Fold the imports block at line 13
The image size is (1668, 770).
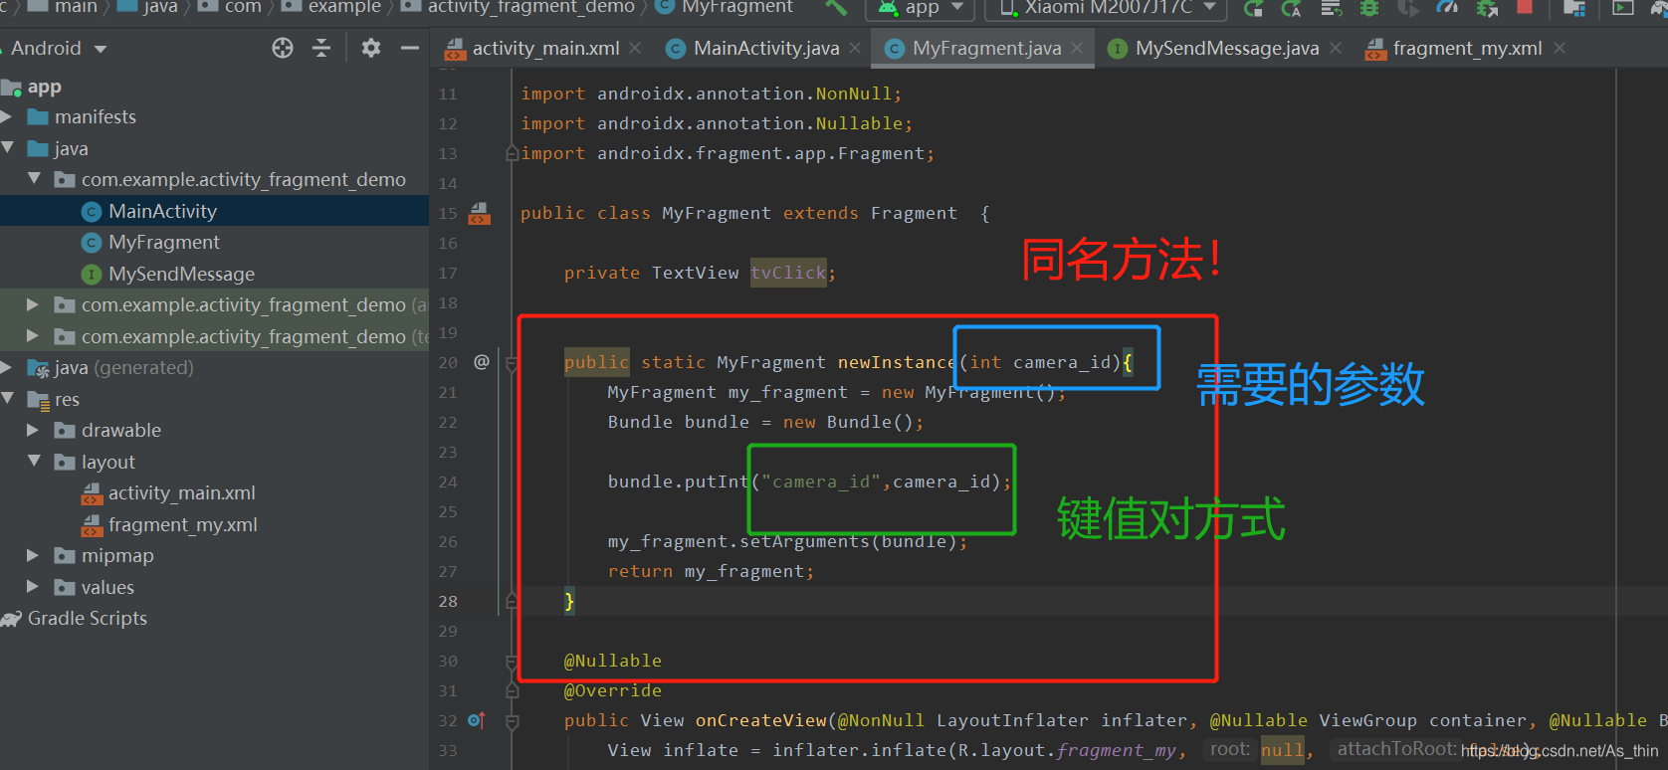(x=512, y=153)
